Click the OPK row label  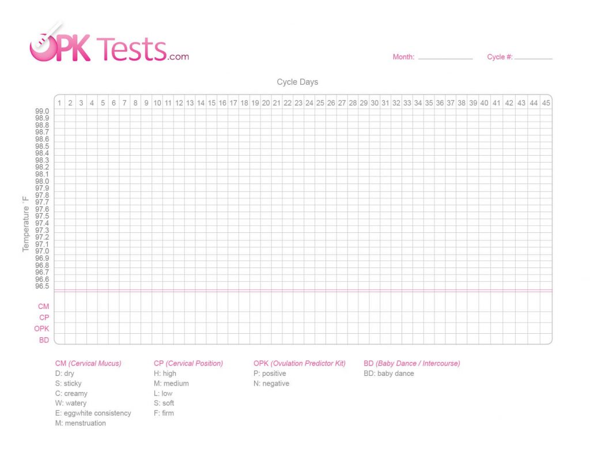click(41, 329)
